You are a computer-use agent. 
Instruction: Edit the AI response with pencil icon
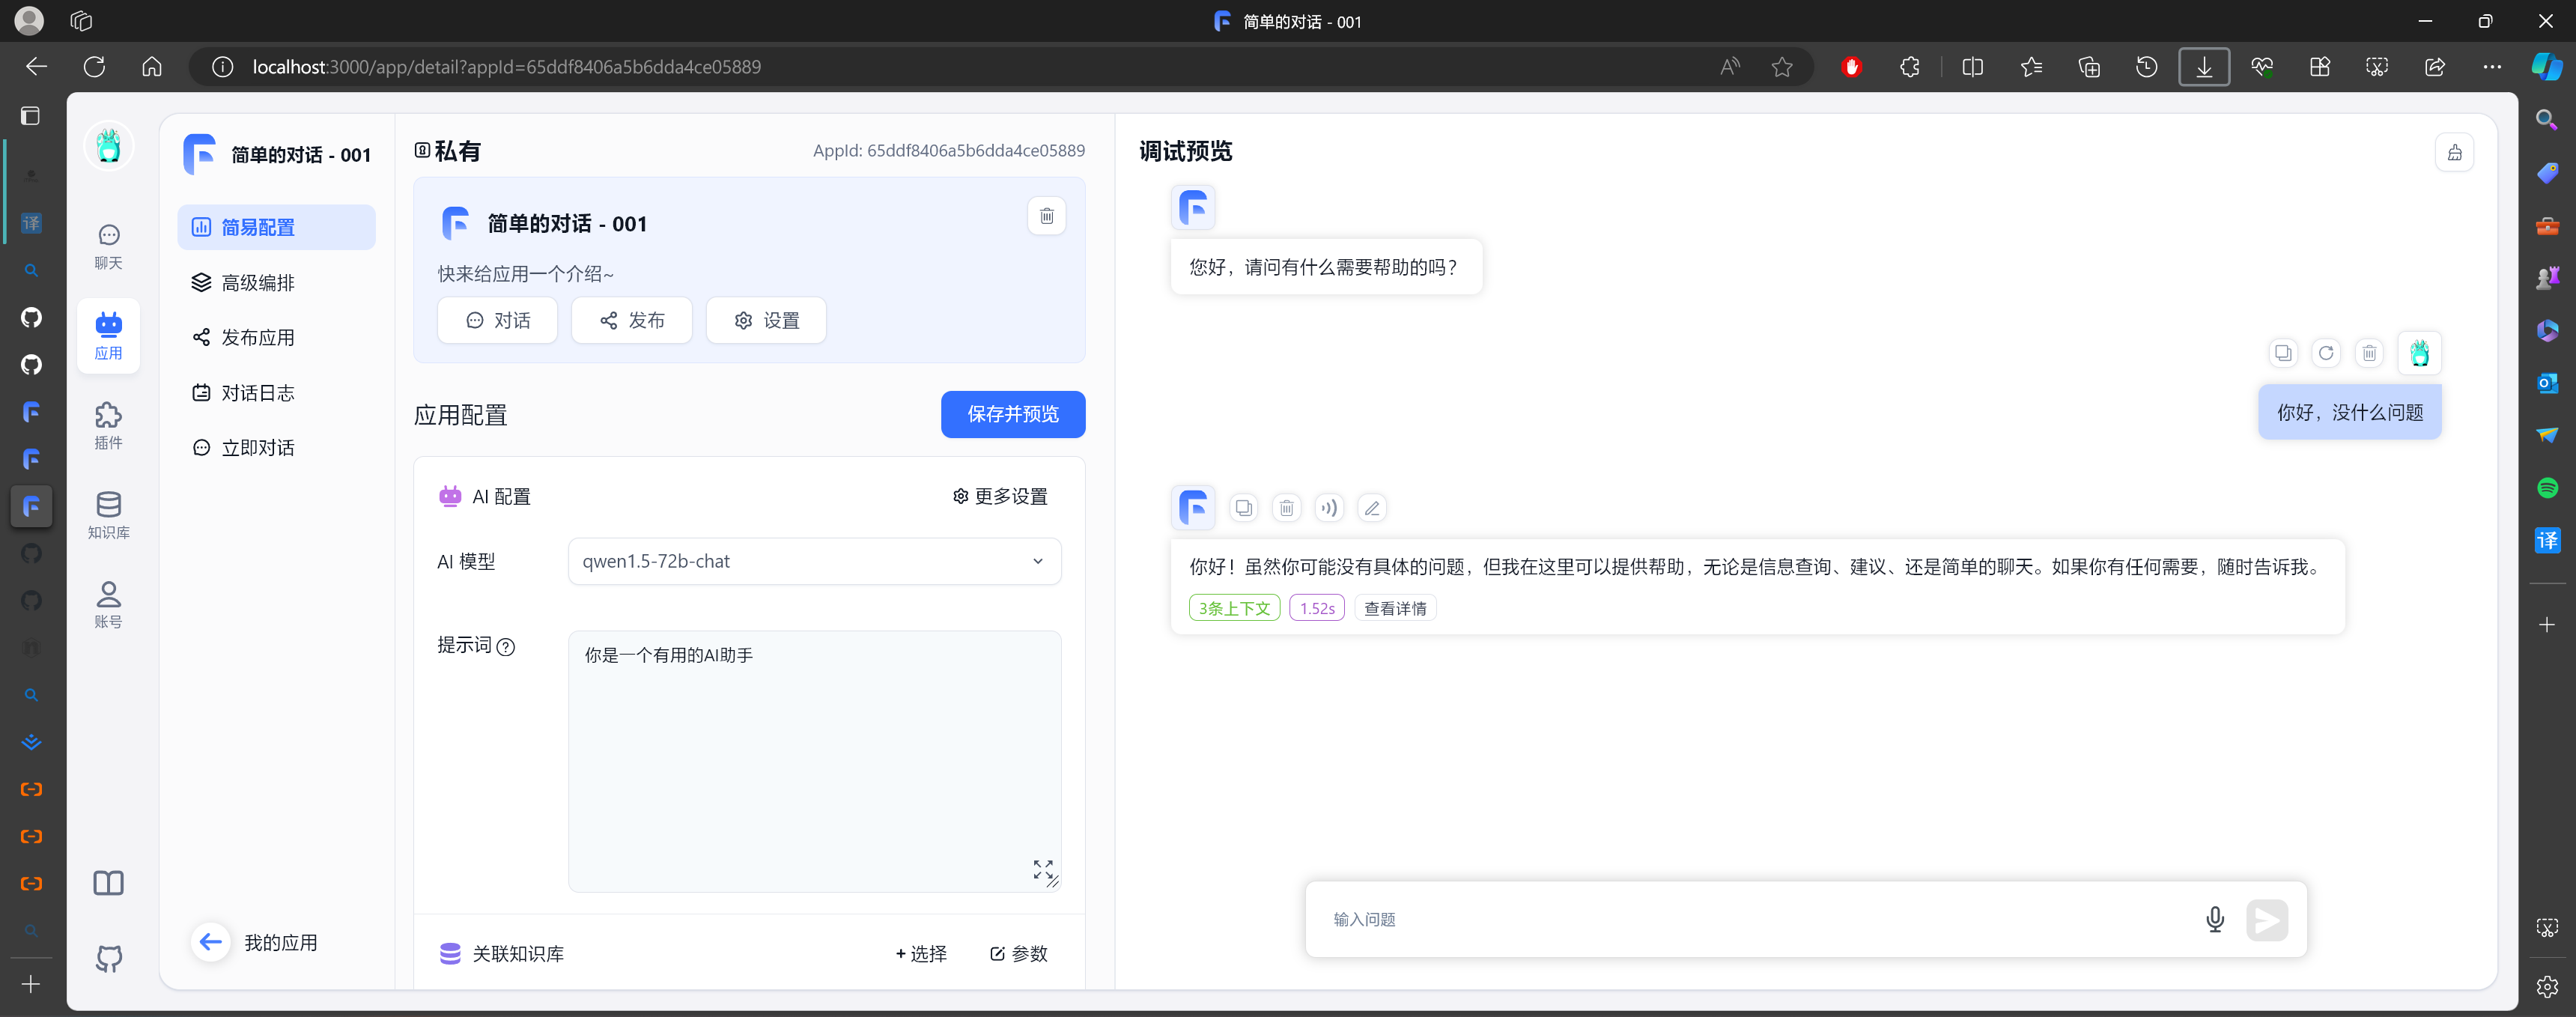1372,508
